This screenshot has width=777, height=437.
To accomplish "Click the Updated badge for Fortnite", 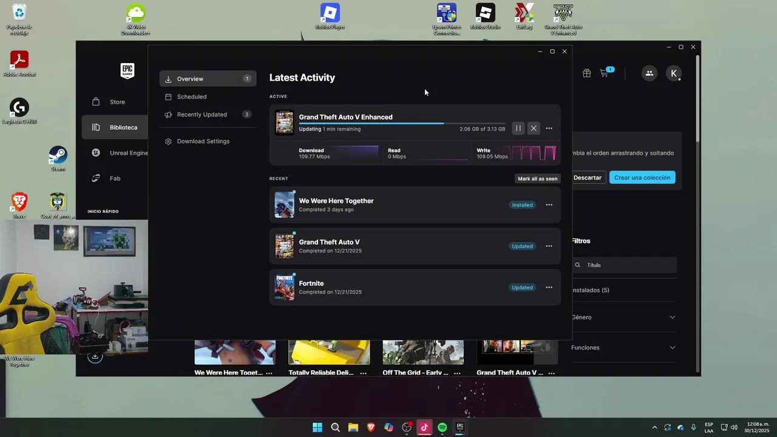I will pos(522,288).
